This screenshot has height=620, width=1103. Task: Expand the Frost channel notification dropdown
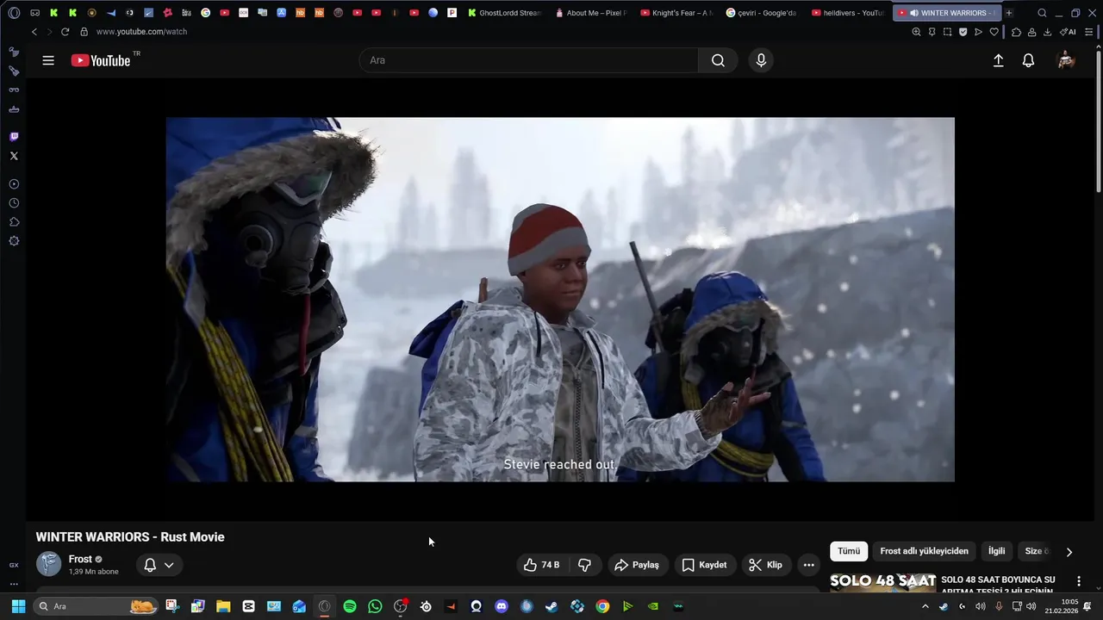[159, 565]
